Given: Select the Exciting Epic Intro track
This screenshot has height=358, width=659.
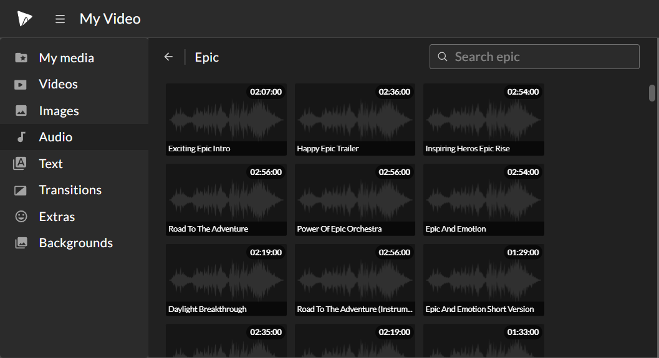Looking at the screenshot, I should [x=226, y=120].
